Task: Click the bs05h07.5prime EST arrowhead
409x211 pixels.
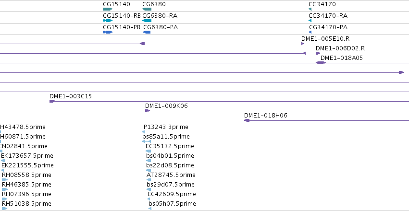Action: tap(150, 209)
